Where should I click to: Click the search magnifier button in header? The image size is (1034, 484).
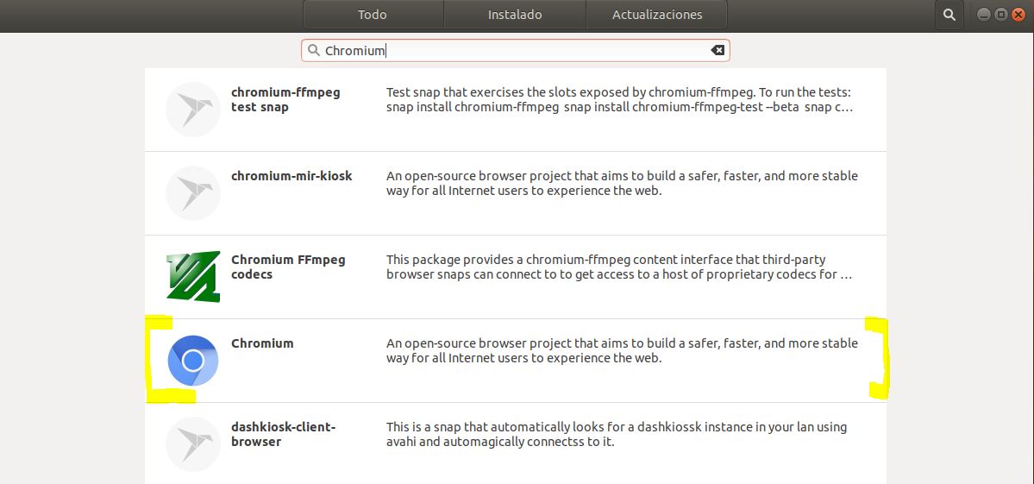tap(949, 15)
